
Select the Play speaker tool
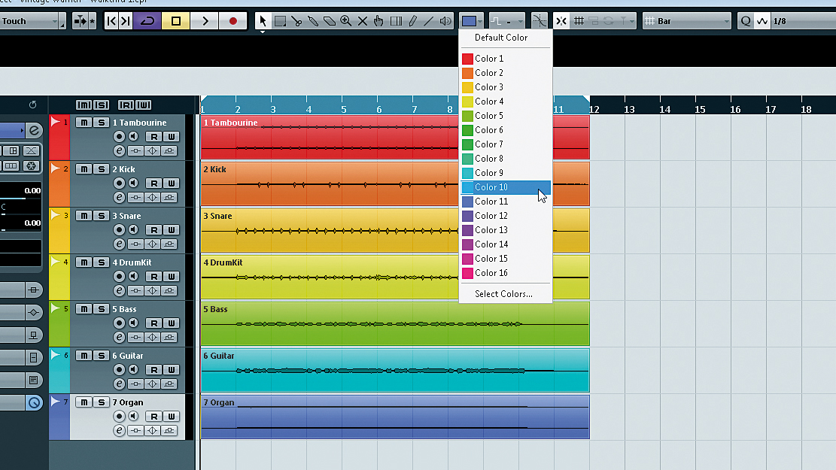point(445,21)
